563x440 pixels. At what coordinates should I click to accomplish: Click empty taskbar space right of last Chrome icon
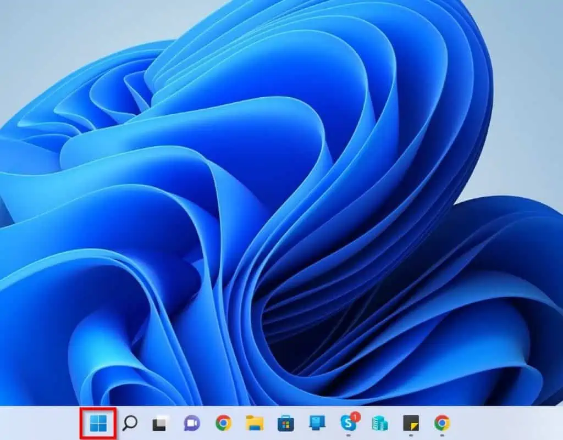click(x=506, y=423)
